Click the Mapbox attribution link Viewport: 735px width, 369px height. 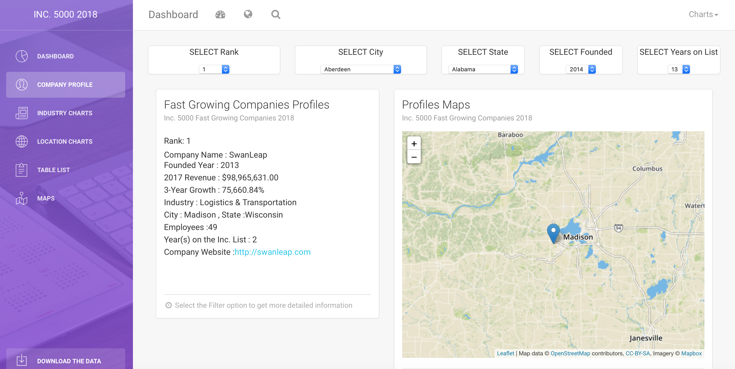coord(691,353)
